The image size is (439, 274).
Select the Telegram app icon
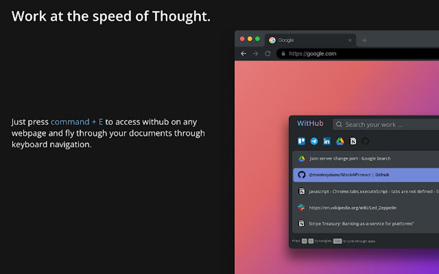point(314,141)
